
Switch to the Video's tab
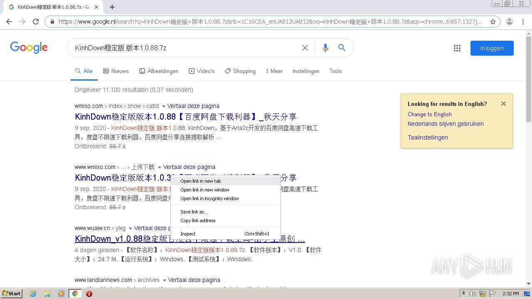coord(202,71)
